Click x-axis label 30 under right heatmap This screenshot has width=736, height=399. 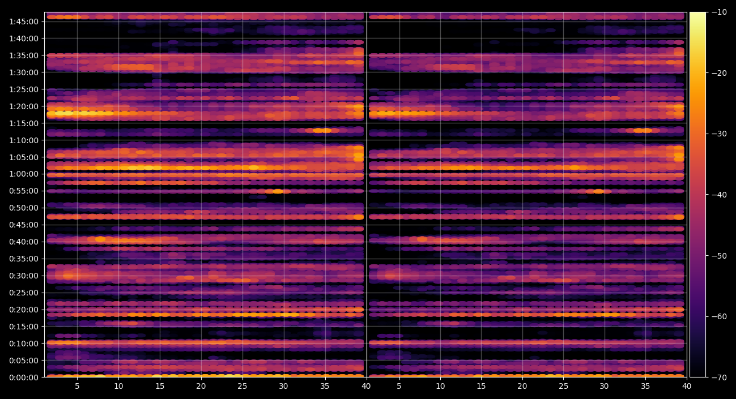point(605,386)
